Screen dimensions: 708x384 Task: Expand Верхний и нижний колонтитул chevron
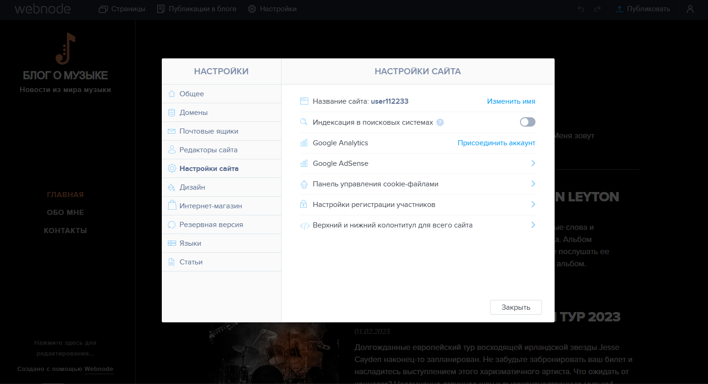tap(533, 225)
